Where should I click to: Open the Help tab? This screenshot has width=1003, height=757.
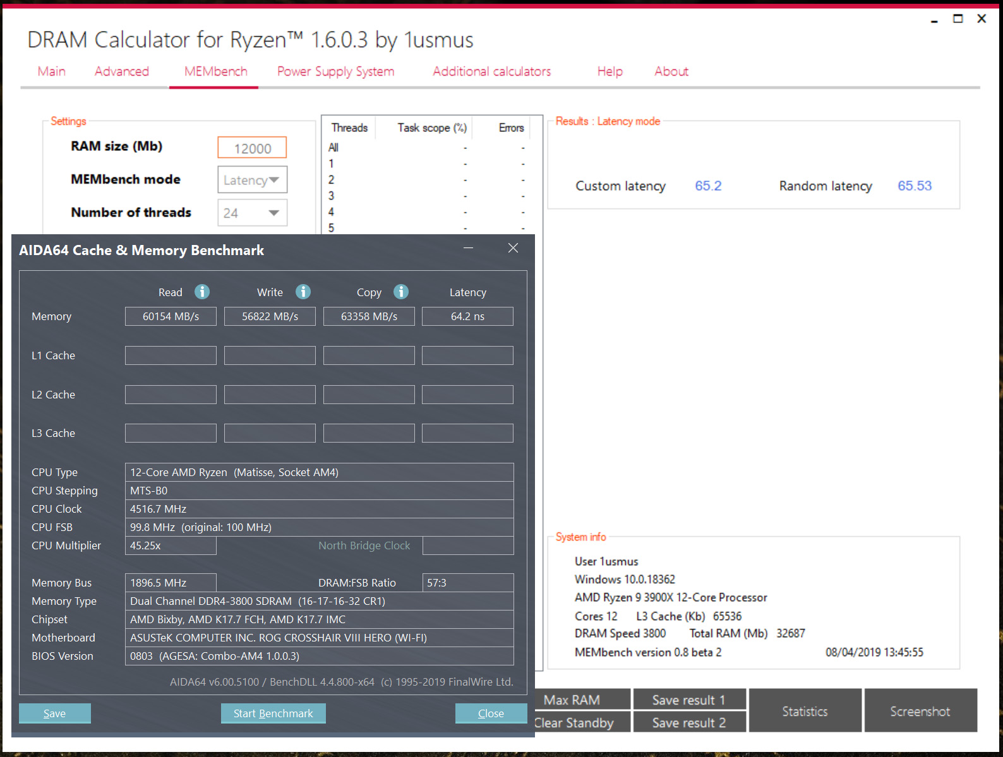(610, 71)
